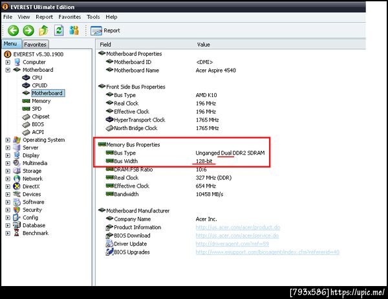Switch to the Menu tab
Screen dimensions: 388x299
[x=10, y=44]
